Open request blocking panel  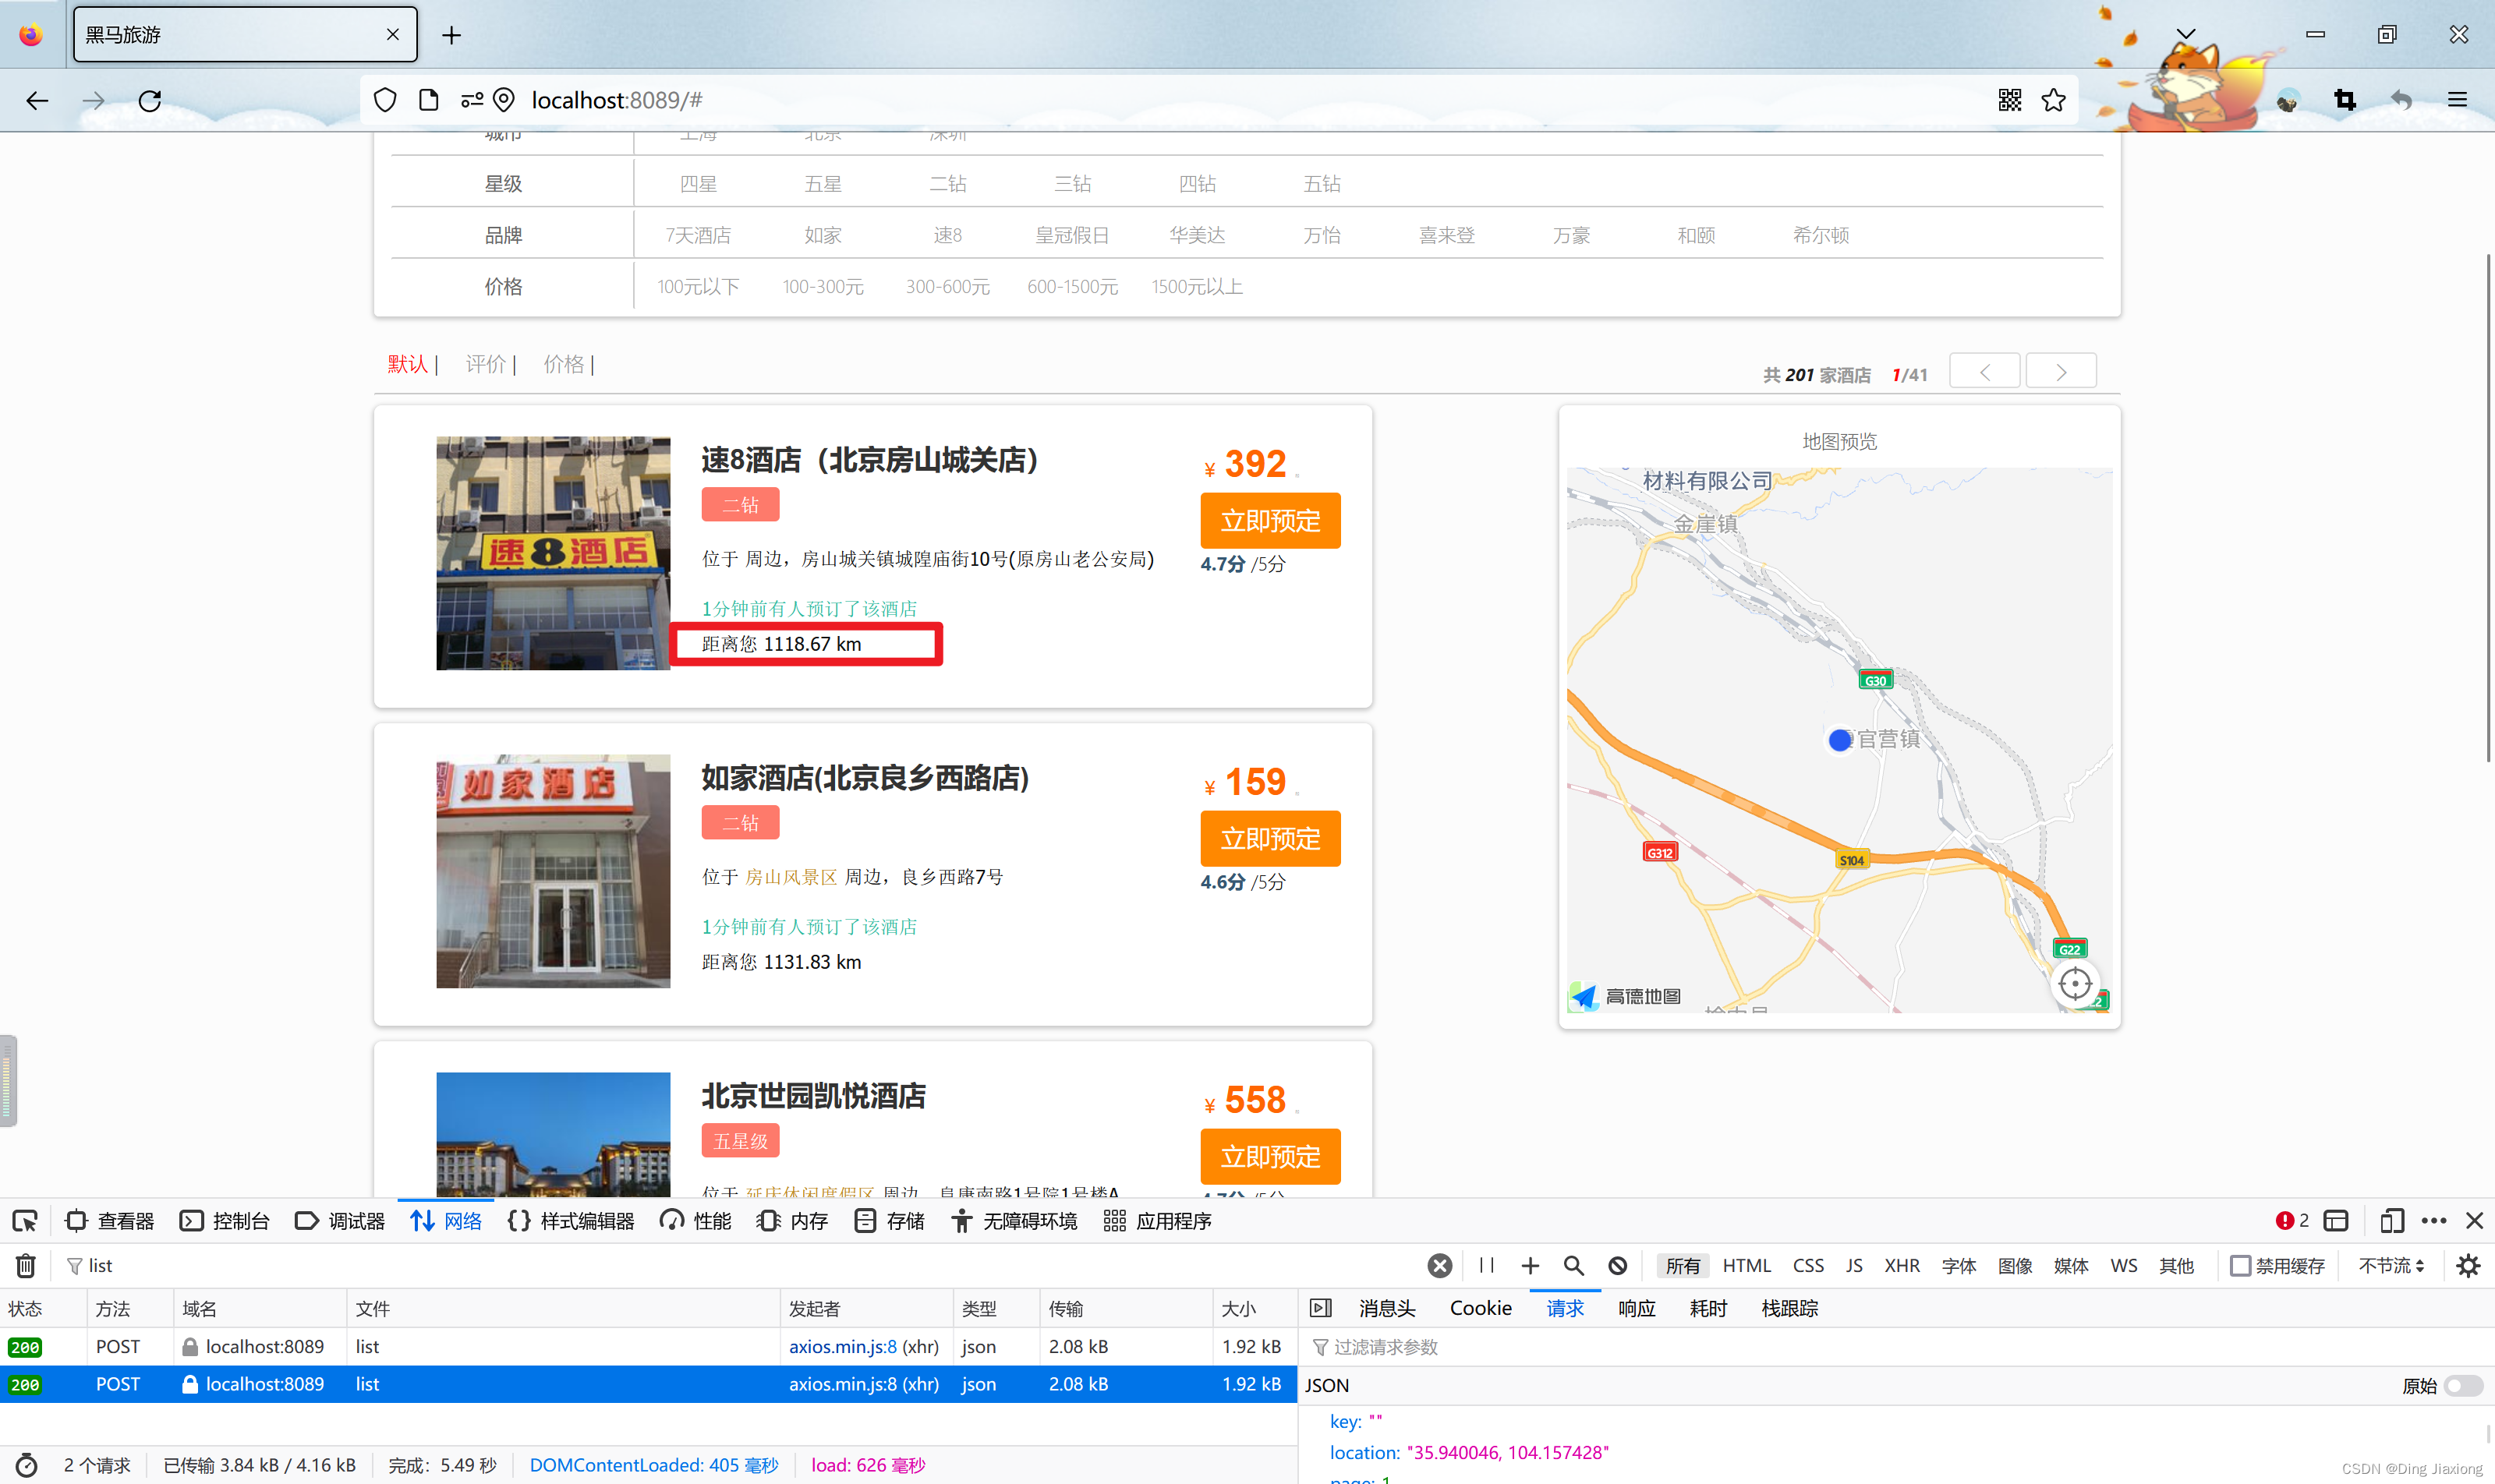[1618, 1266]
